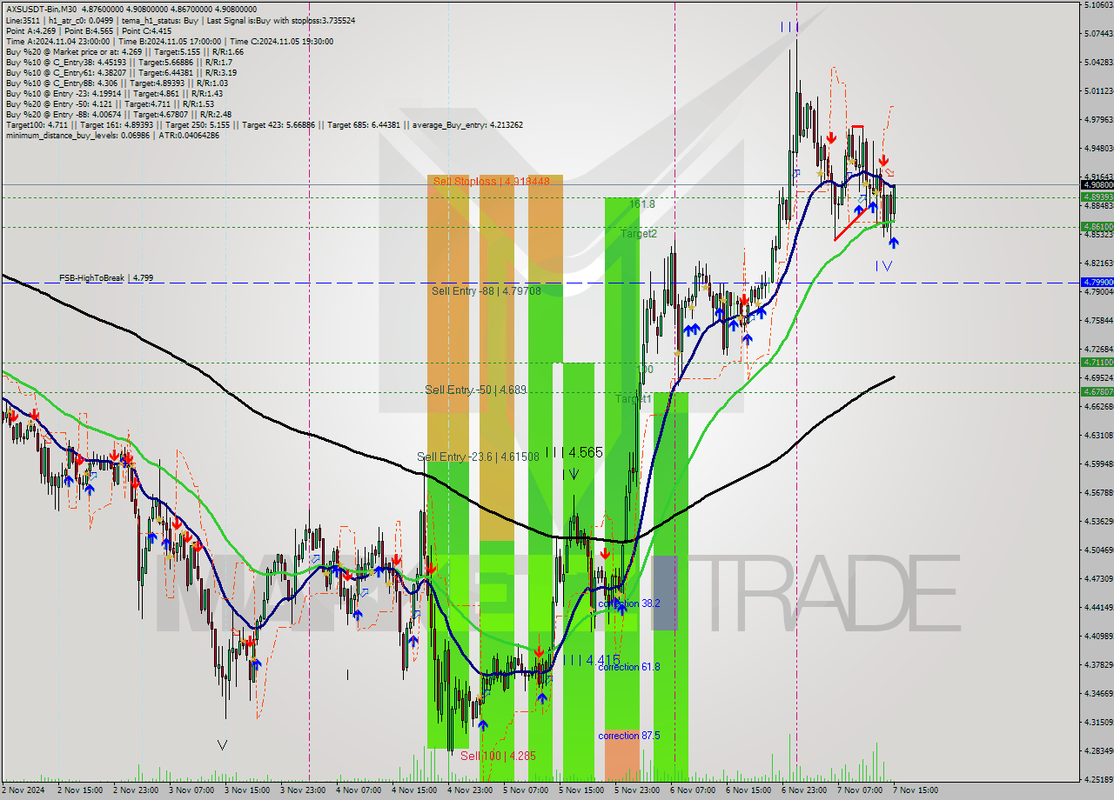Click the 'Sell Stoploss | 4.918448' label
This screenshot has width=1114, height=800.
click(x=492, y=181)
